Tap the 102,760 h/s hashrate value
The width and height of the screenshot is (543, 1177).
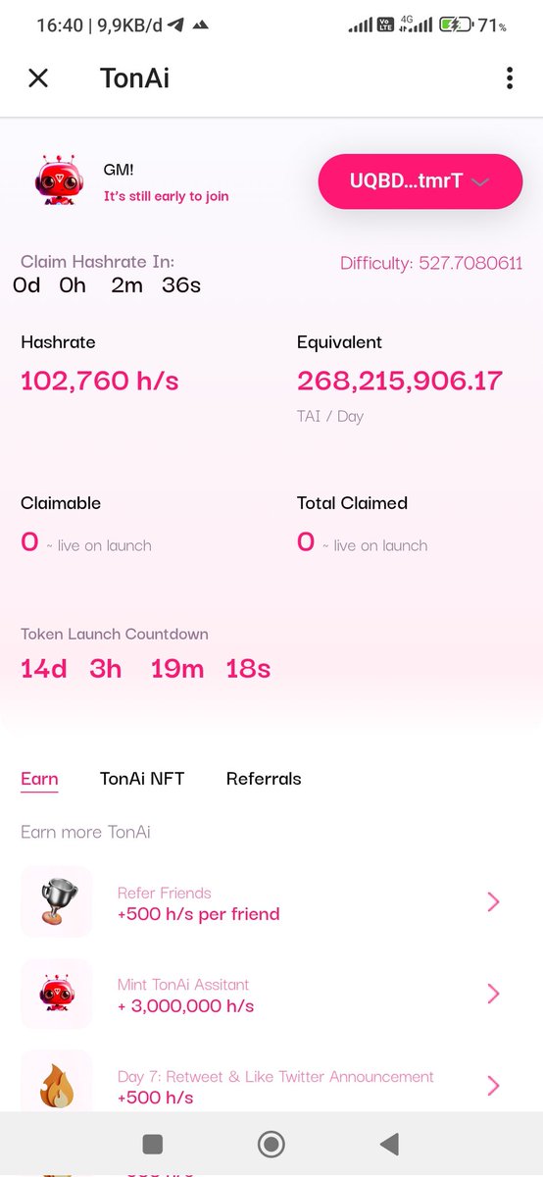100,381
